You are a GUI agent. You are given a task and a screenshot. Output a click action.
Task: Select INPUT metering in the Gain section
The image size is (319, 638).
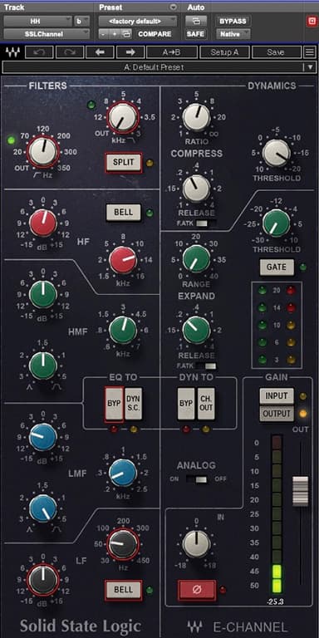click(277, 396)
